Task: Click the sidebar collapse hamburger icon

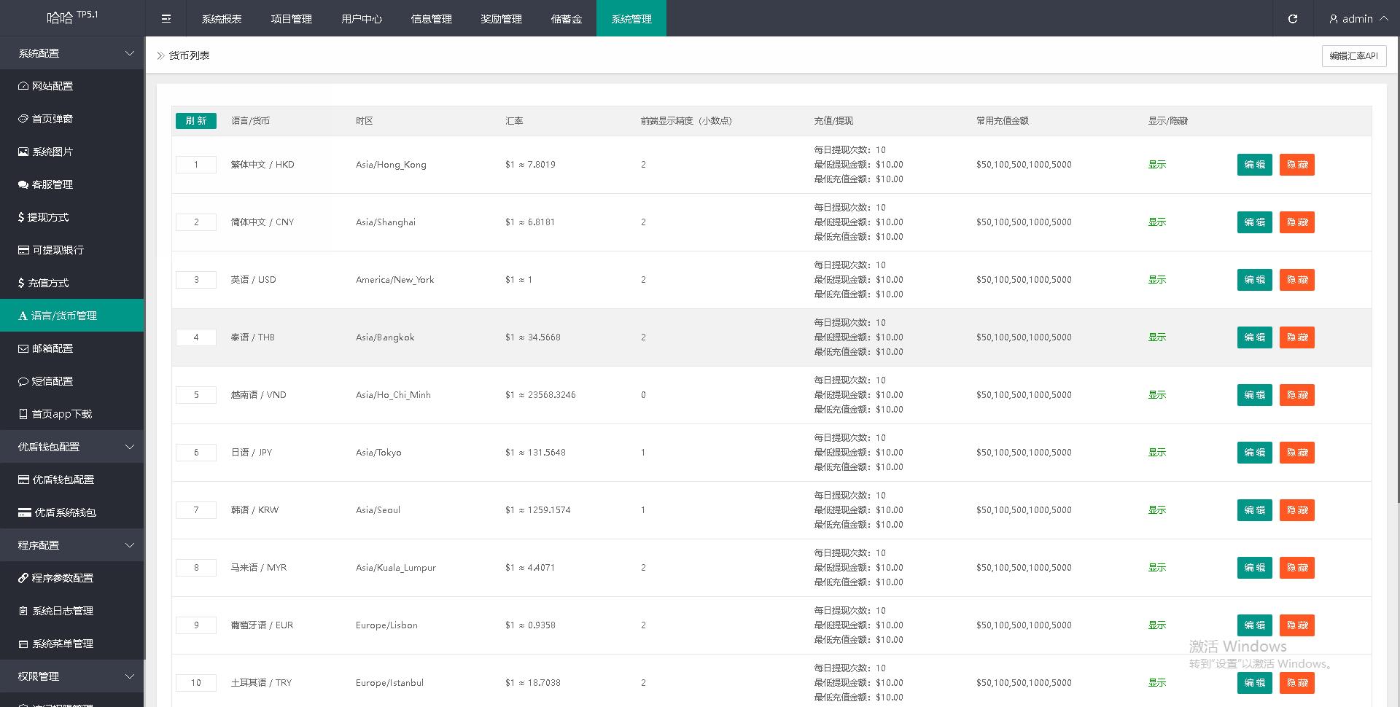Action: tap(166, 19)
